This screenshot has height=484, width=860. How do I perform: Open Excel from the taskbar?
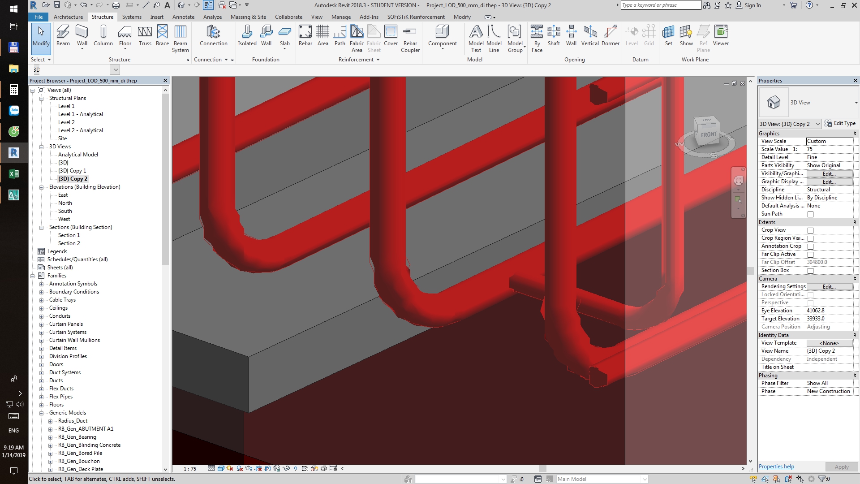[14, 173]
